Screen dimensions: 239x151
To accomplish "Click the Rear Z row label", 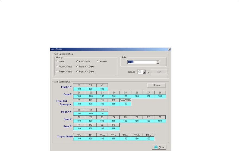I will pyautogui.click(x=68, y=119).
